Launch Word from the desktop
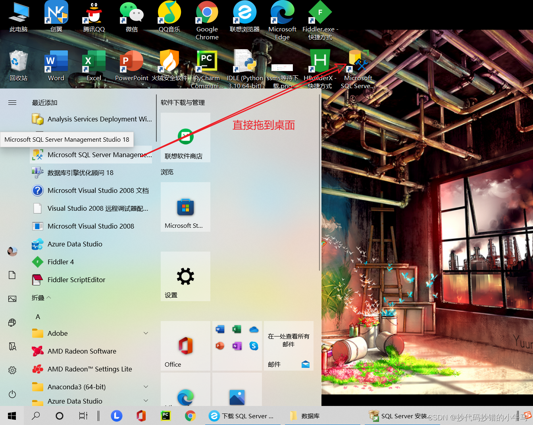The image size is (533, 425). pyautogui.click(x=56, y=66)
